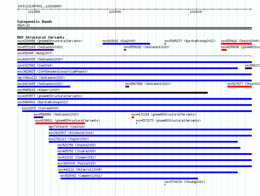Open the nsv5865193 (Almarri2020) label
Screen dimensions: 260x196
coord(39,90)
